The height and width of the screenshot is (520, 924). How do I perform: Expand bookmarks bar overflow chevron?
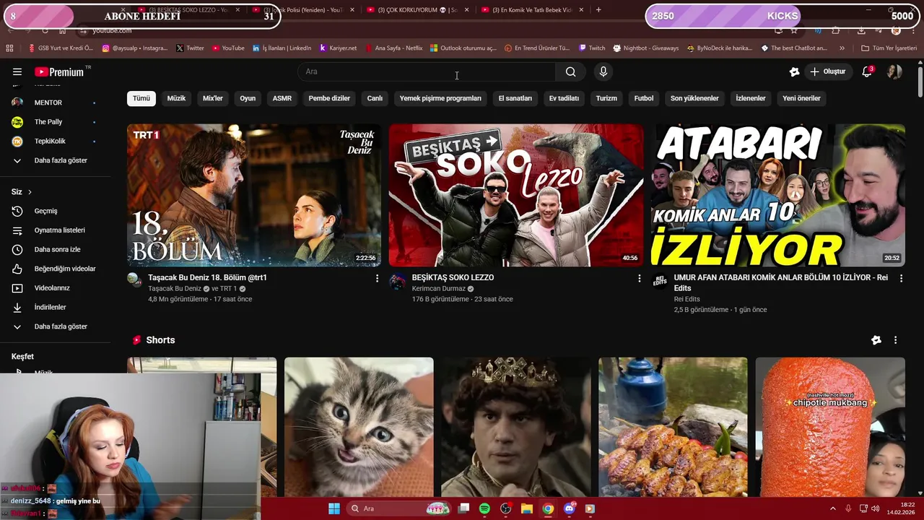842,48
